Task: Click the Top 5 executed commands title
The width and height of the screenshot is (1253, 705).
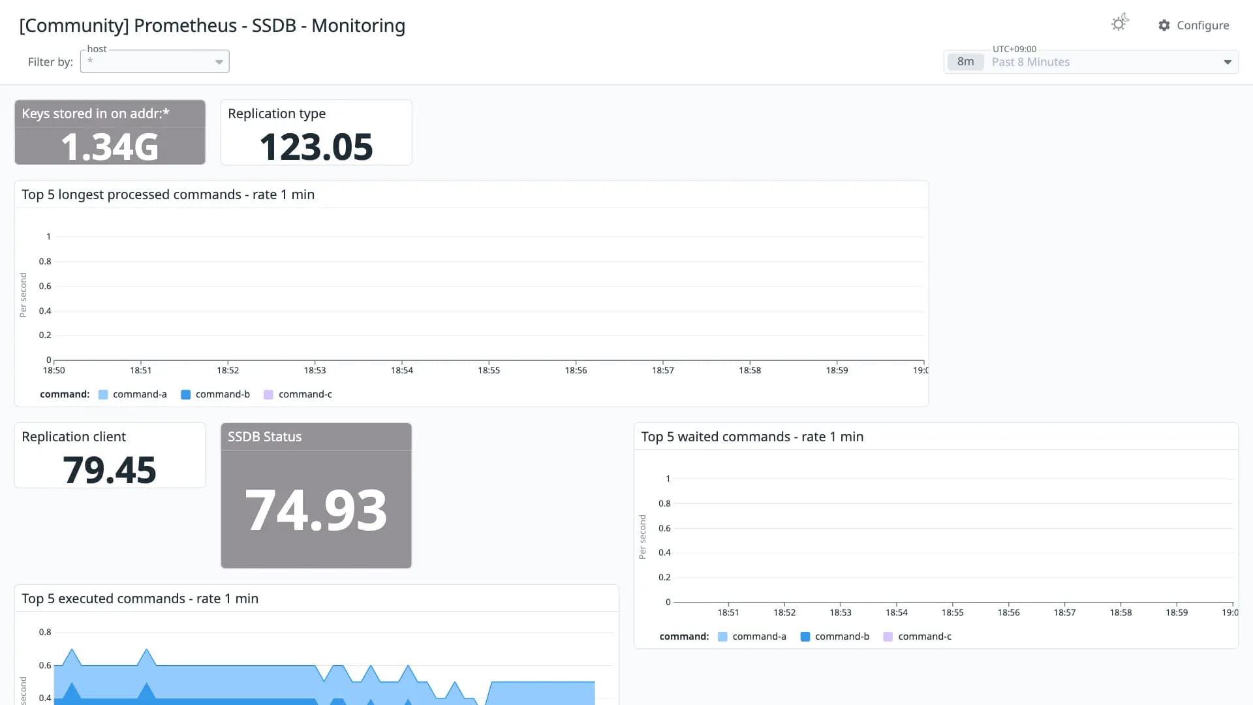Action: click(140, 599)
